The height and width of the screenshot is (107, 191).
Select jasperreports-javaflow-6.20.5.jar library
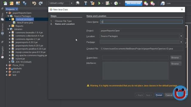click(x=31, y=49)
